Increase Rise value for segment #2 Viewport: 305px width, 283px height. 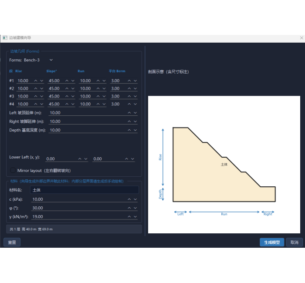[36, 88]
